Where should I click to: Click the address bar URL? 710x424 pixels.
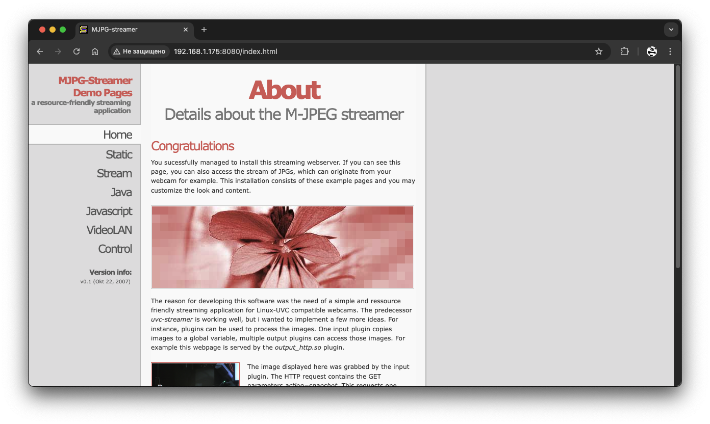coord(225,51)
